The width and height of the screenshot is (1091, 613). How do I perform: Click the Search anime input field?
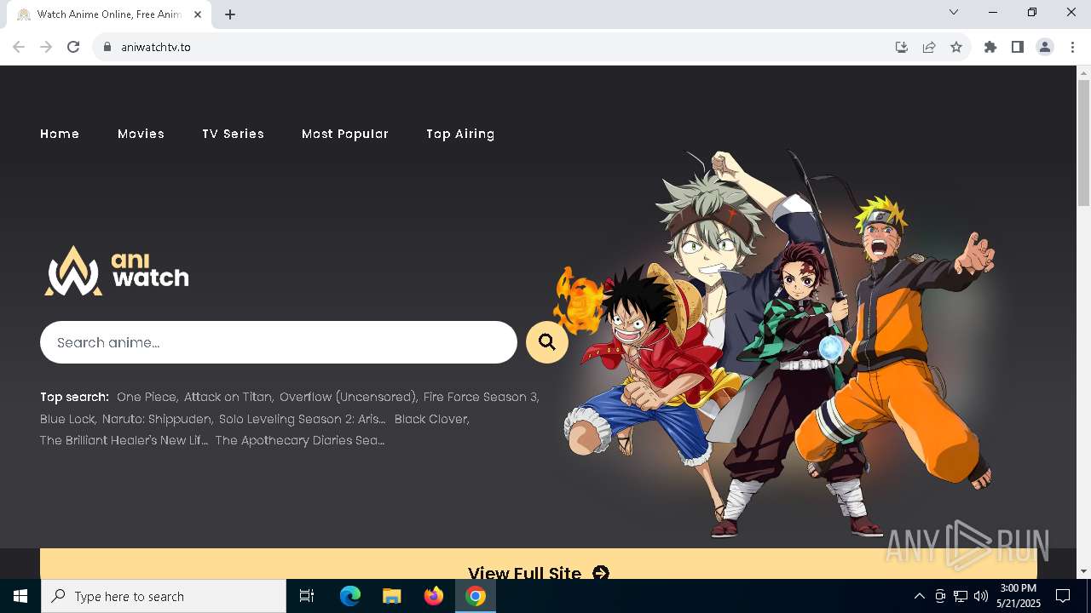[279, 342]
